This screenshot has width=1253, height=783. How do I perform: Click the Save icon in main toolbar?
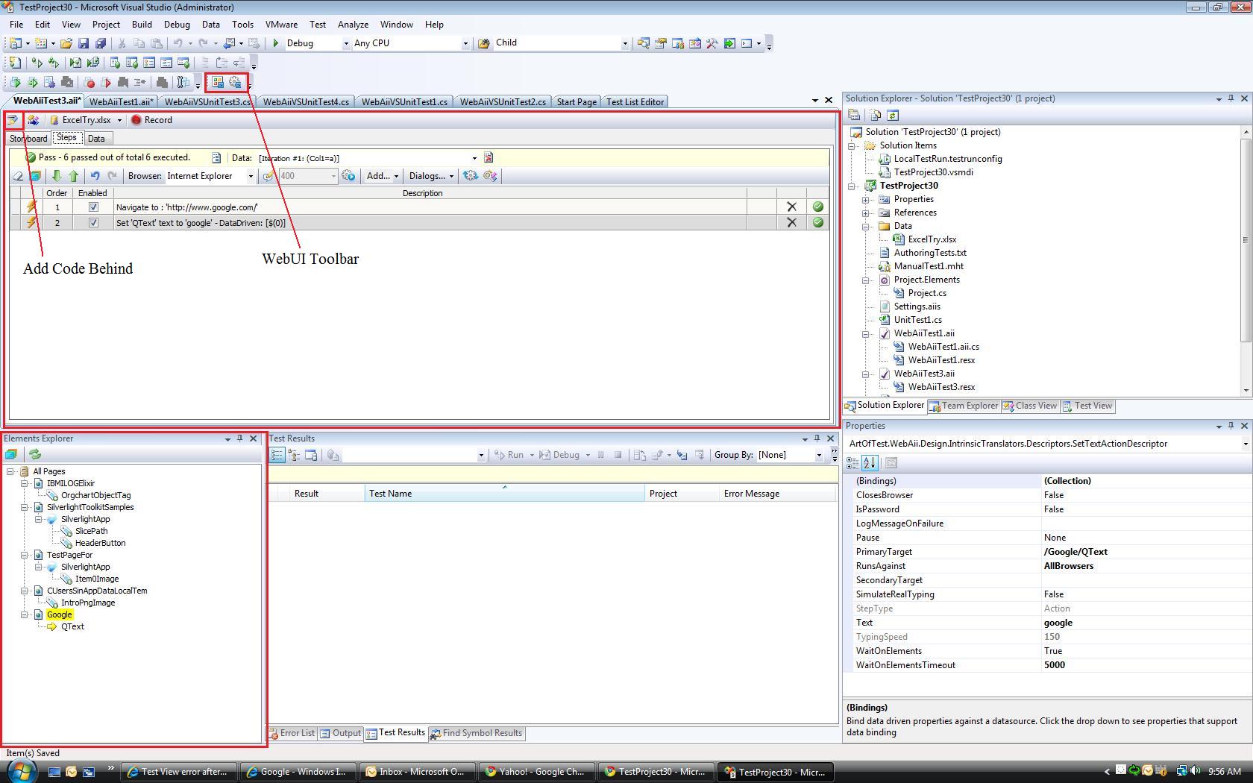pos(84,43)
